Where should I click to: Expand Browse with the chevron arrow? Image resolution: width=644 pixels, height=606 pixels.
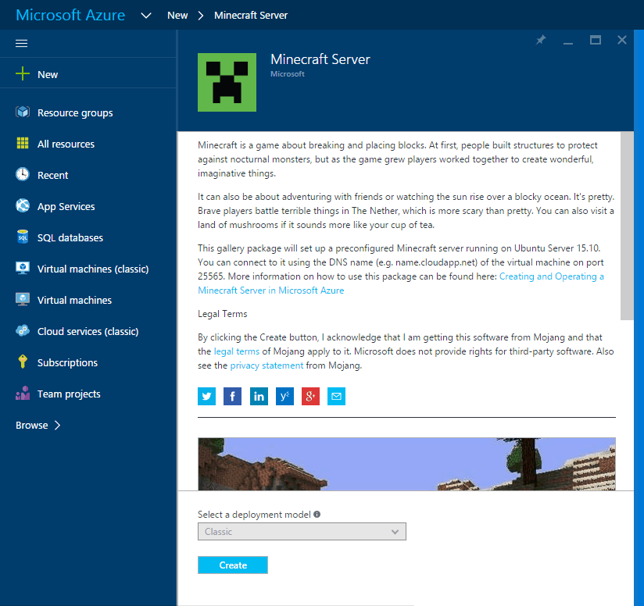(58, 425)
